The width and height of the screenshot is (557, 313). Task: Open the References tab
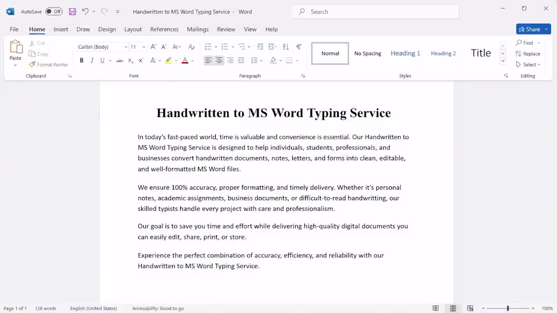click(x=164, y=29)
